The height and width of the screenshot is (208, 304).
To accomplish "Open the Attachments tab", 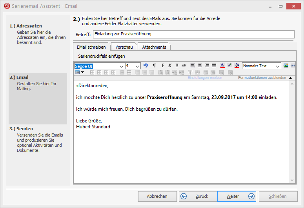I will pyautogui.click(x=154, y=47).
